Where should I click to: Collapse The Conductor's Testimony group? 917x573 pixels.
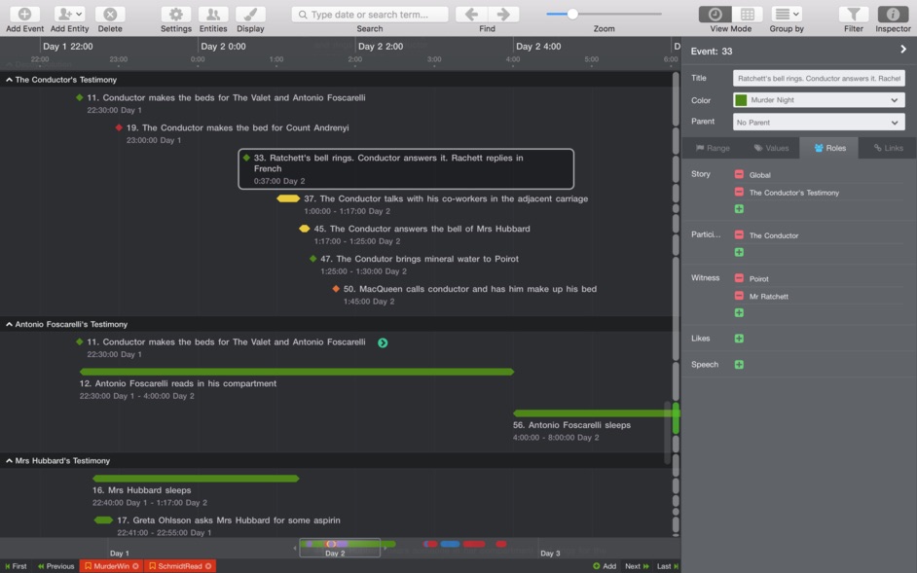coord(8,79)
